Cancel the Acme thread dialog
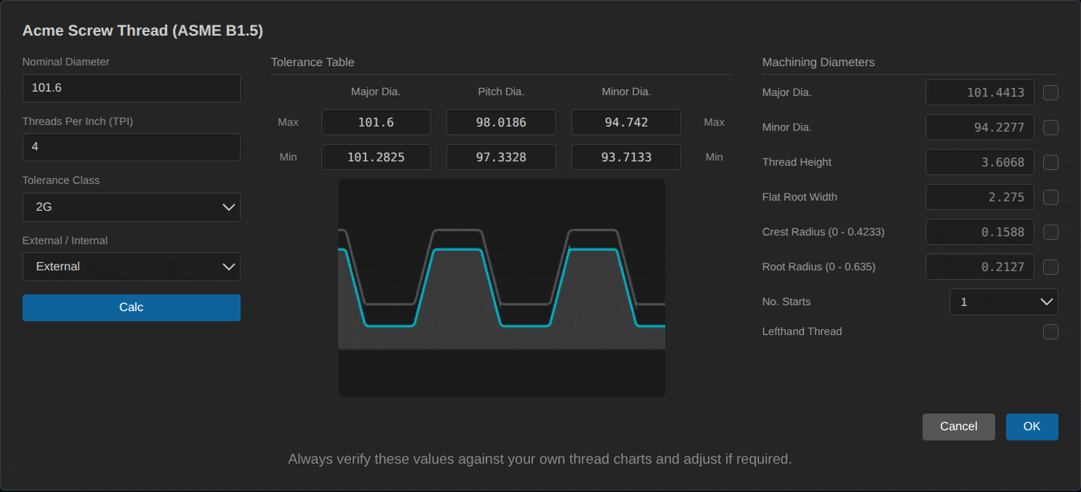1081x492 pixels. click(x=958, y=427)
